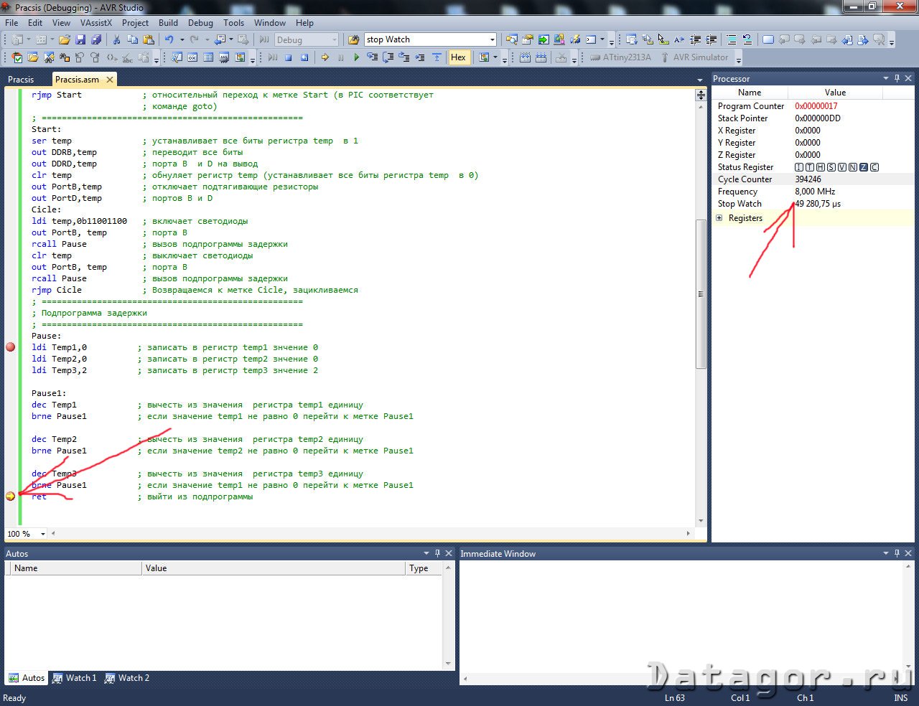Click the editor vertical scrollbar thumb
919x706 pixels.
701,294
